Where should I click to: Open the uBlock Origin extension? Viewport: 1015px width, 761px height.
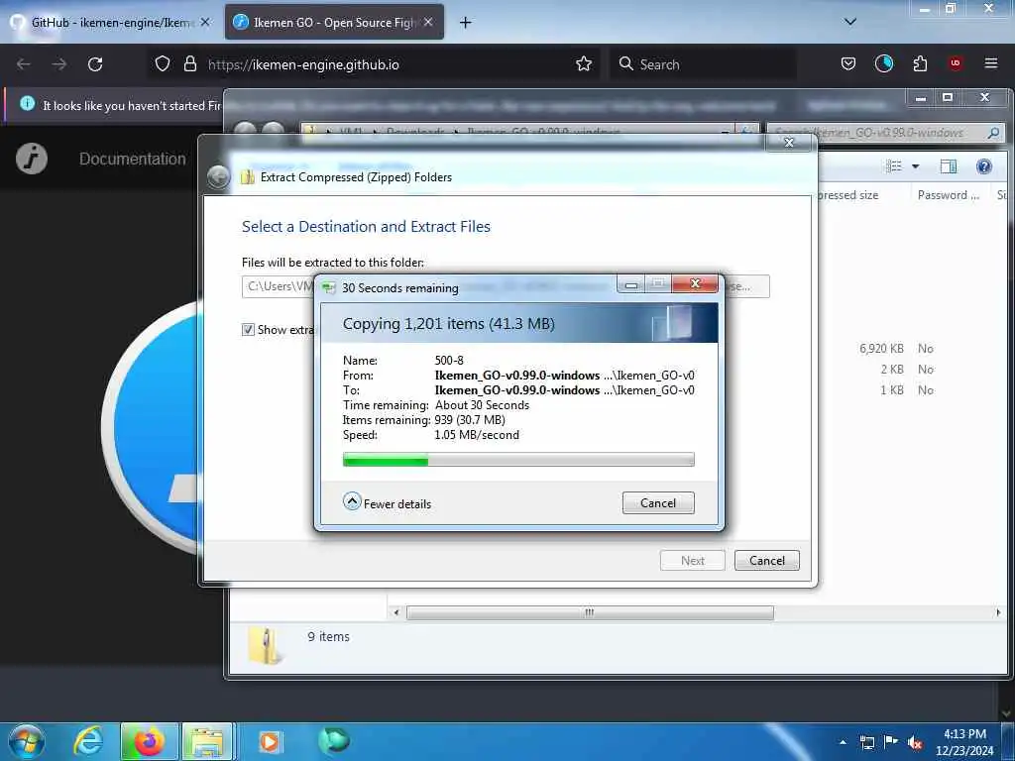955,63
